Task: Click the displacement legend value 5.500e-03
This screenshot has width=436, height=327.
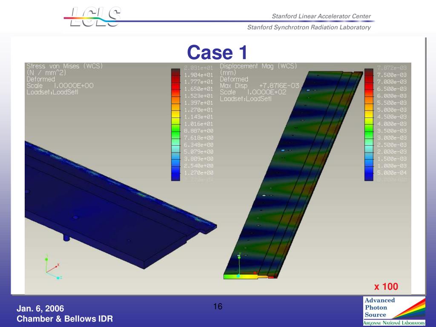Action: [392, 103]
